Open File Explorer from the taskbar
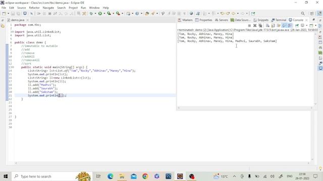The image size is (323, 181). [x=122, y=176]
